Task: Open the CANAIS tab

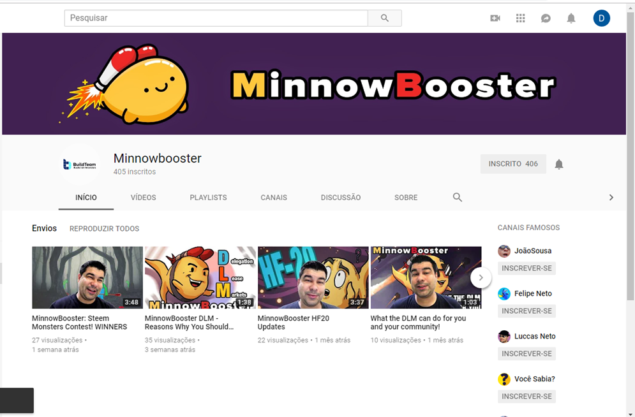Action: click(x=274, y=198)
